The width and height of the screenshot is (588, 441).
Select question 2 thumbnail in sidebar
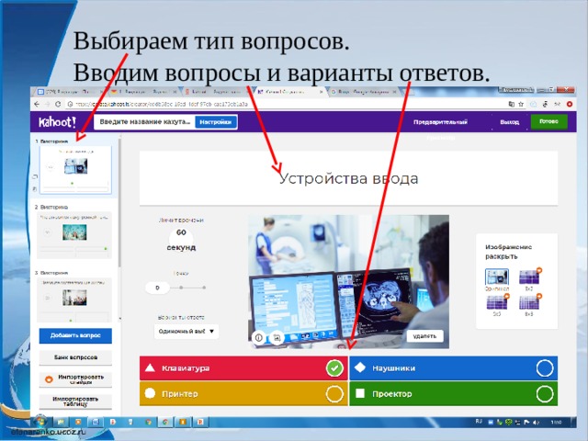(x=74, y=235)
